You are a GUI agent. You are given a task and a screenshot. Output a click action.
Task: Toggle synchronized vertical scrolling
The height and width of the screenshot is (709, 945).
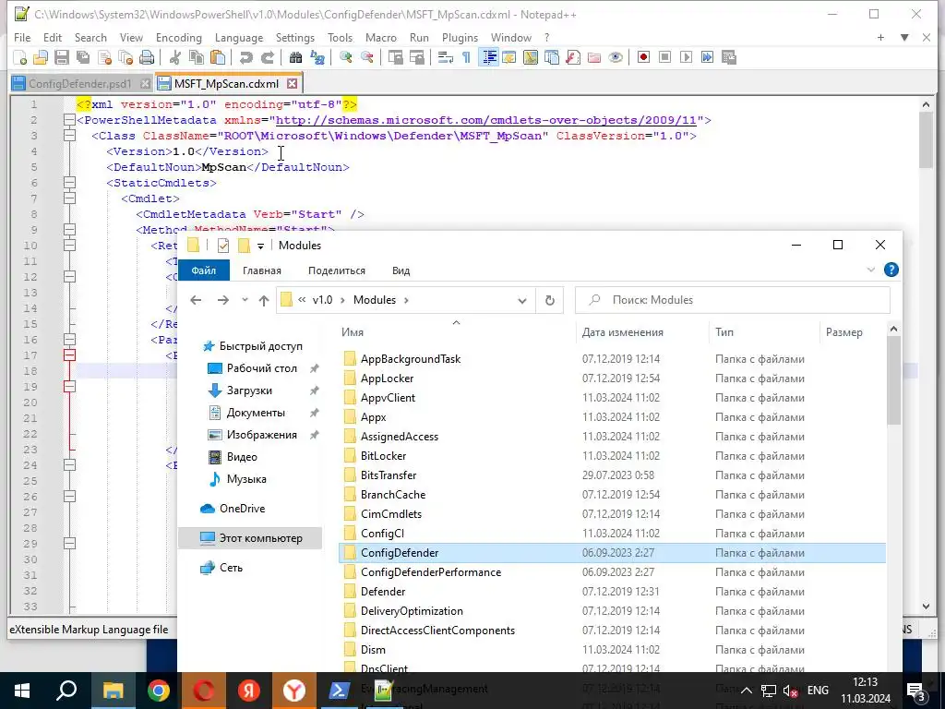395,57
